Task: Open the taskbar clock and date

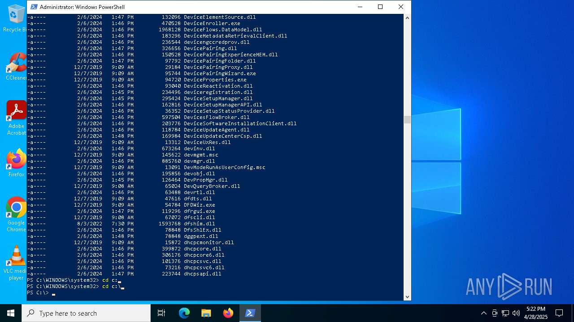Action: pyautogui.click(x=535, y=313)
